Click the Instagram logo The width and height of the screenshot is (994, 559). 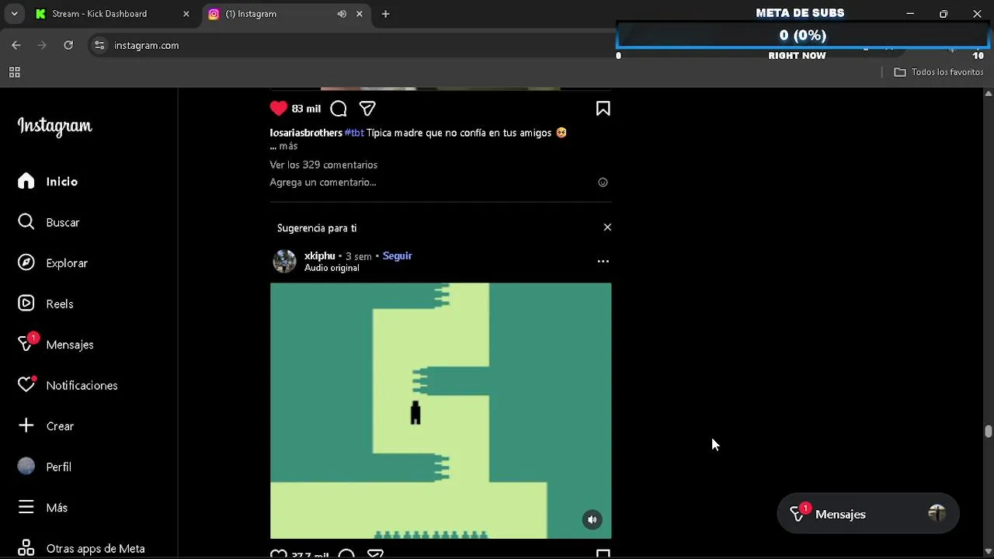point(55,126)
